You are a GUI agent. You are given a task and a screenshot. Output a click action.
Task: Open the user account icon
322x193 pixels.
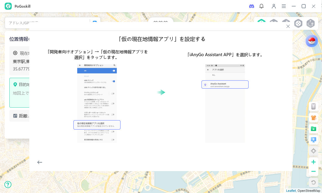273,6
